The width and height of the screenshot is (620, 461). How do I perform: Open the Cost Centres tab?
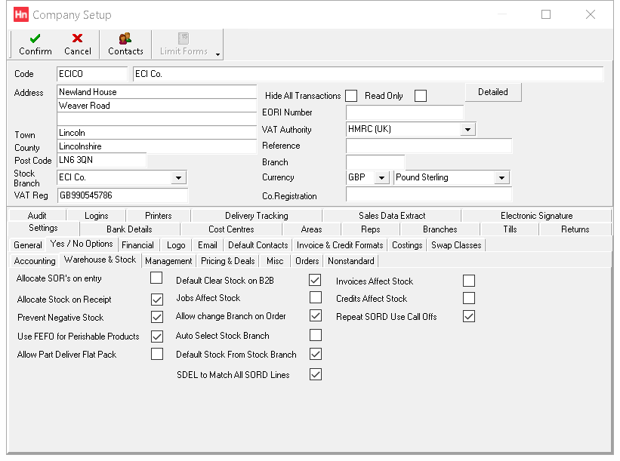231,229
